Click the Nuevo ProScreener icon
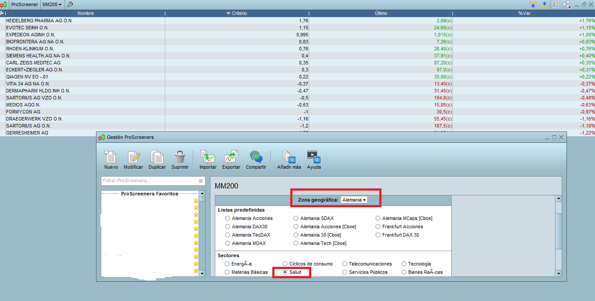 click(110, 157)
